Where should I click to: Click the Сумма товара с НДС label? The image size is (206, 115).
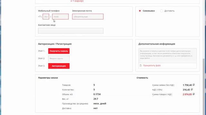(x=162, y=95)
